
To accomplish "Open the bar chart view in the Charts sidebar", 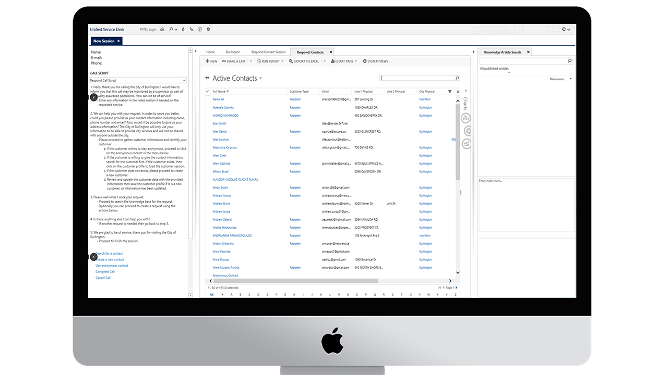I will (465, 118).
